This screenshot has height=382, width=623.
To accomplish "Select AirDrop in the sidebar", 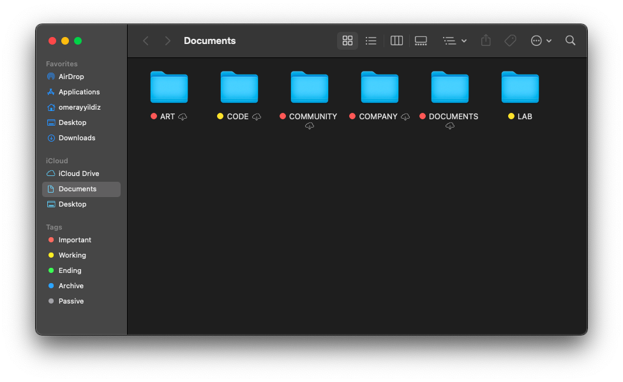I will [82, 77].
